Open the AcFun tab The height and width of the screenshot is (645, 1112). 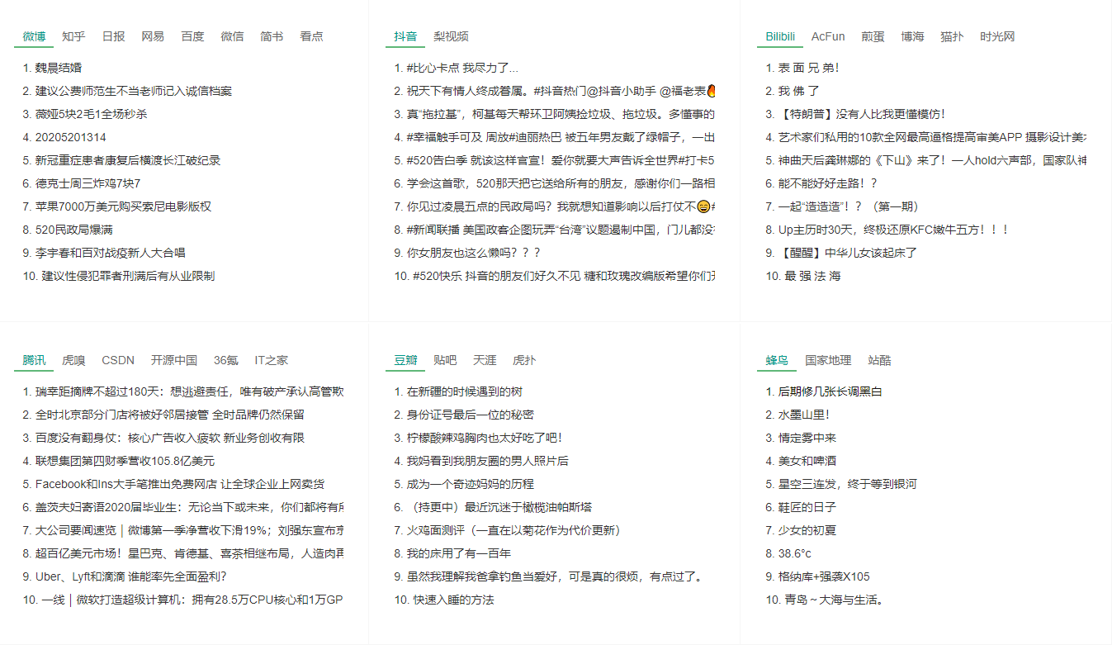point(828,36)
